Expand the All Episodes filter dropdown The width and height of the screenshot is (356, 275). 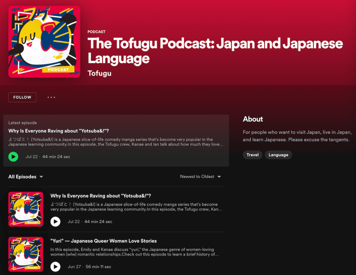[x=26, y=177]
